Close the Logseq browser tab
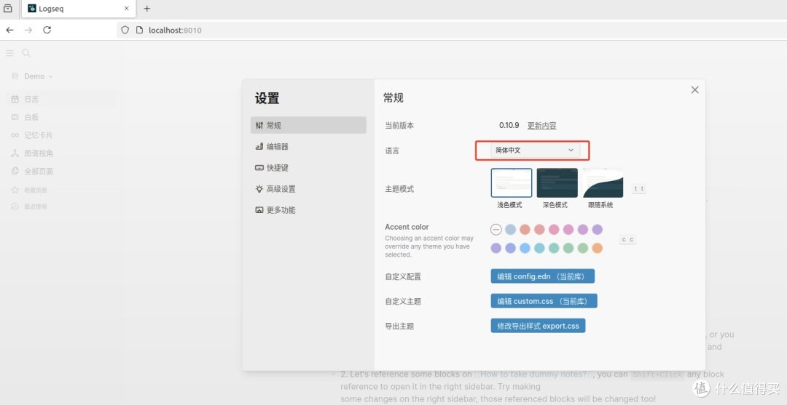Viewport: 787px width, 405px height. [127, 9]
